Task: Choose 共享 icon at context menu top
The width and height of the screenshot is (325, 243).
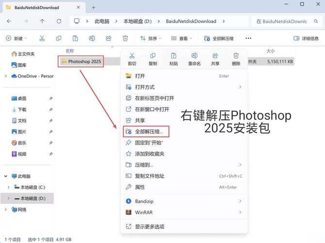Action: (x=215, y=59)
